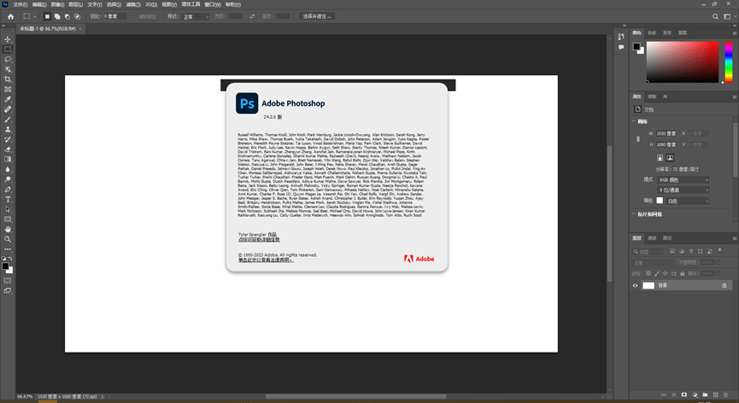739x403 pixels.
Task: Select the Horizontal Type tool
Action: (8, 200)
